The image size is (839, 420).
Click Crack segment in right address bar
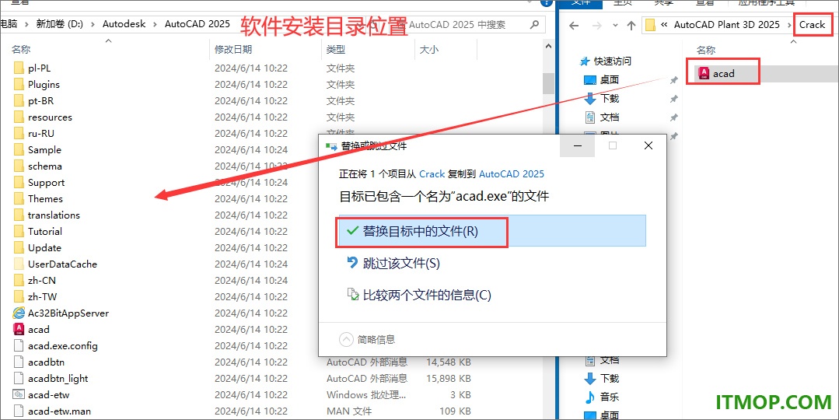pyautogui.click(x=813, y=25)
